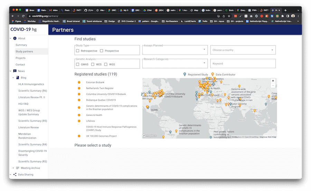
Task: Click the COVID-19 hg site logo
Action: pyautogui.click(x=23, y=29)
